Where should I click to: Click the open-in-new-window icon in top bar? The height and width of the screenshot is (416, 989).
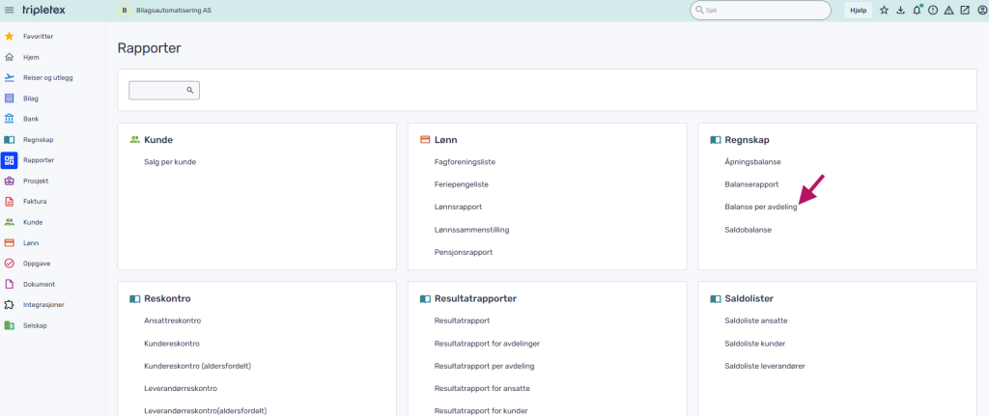pos(965,10)
